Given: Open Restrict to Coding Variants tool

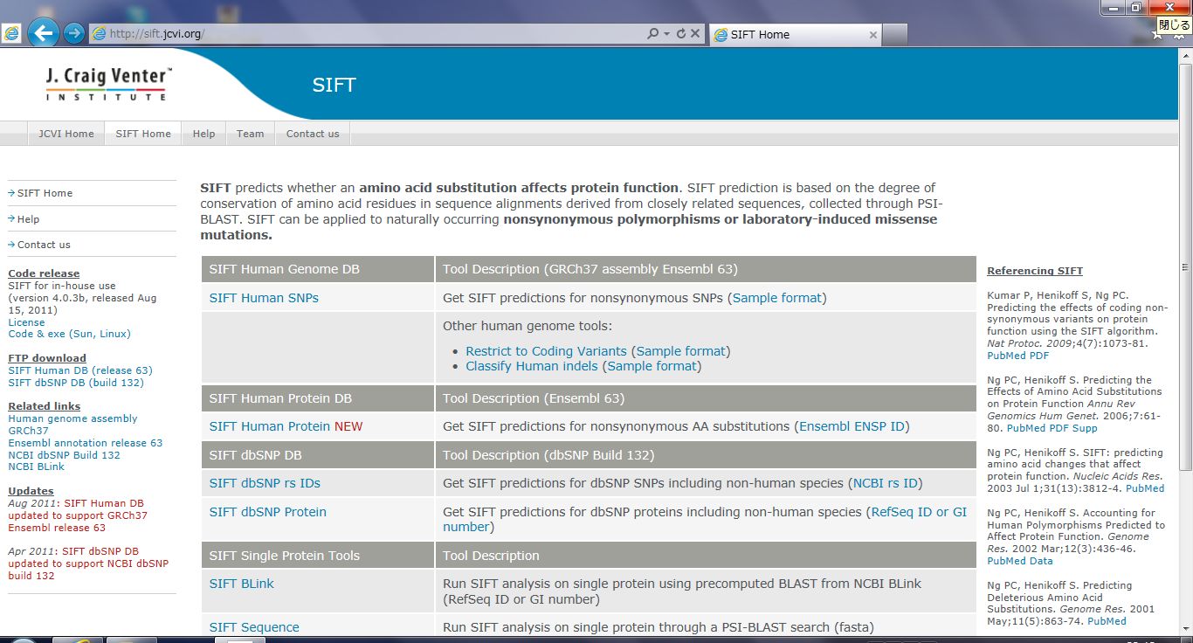Looking at the screenshot, I should pyautogui.click(x=546, y=351).
